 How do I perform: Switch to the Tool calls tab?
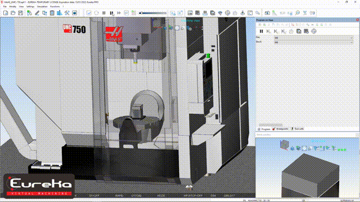point(298,129)
